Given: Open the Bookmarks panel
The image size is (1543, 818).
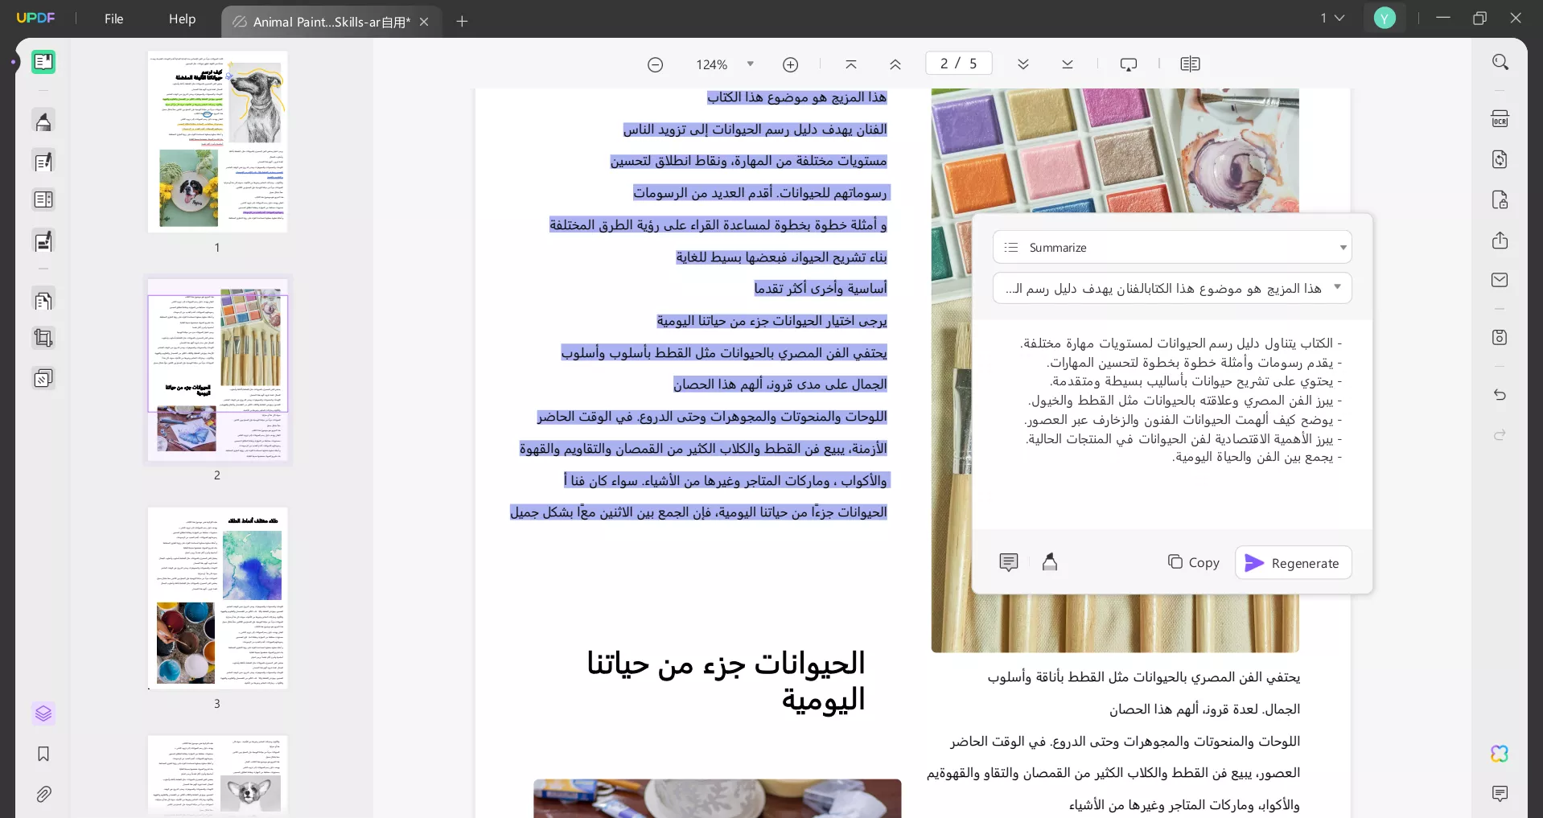Looking at the screenshot, I should pyautogui.click(x=44, y=754).
